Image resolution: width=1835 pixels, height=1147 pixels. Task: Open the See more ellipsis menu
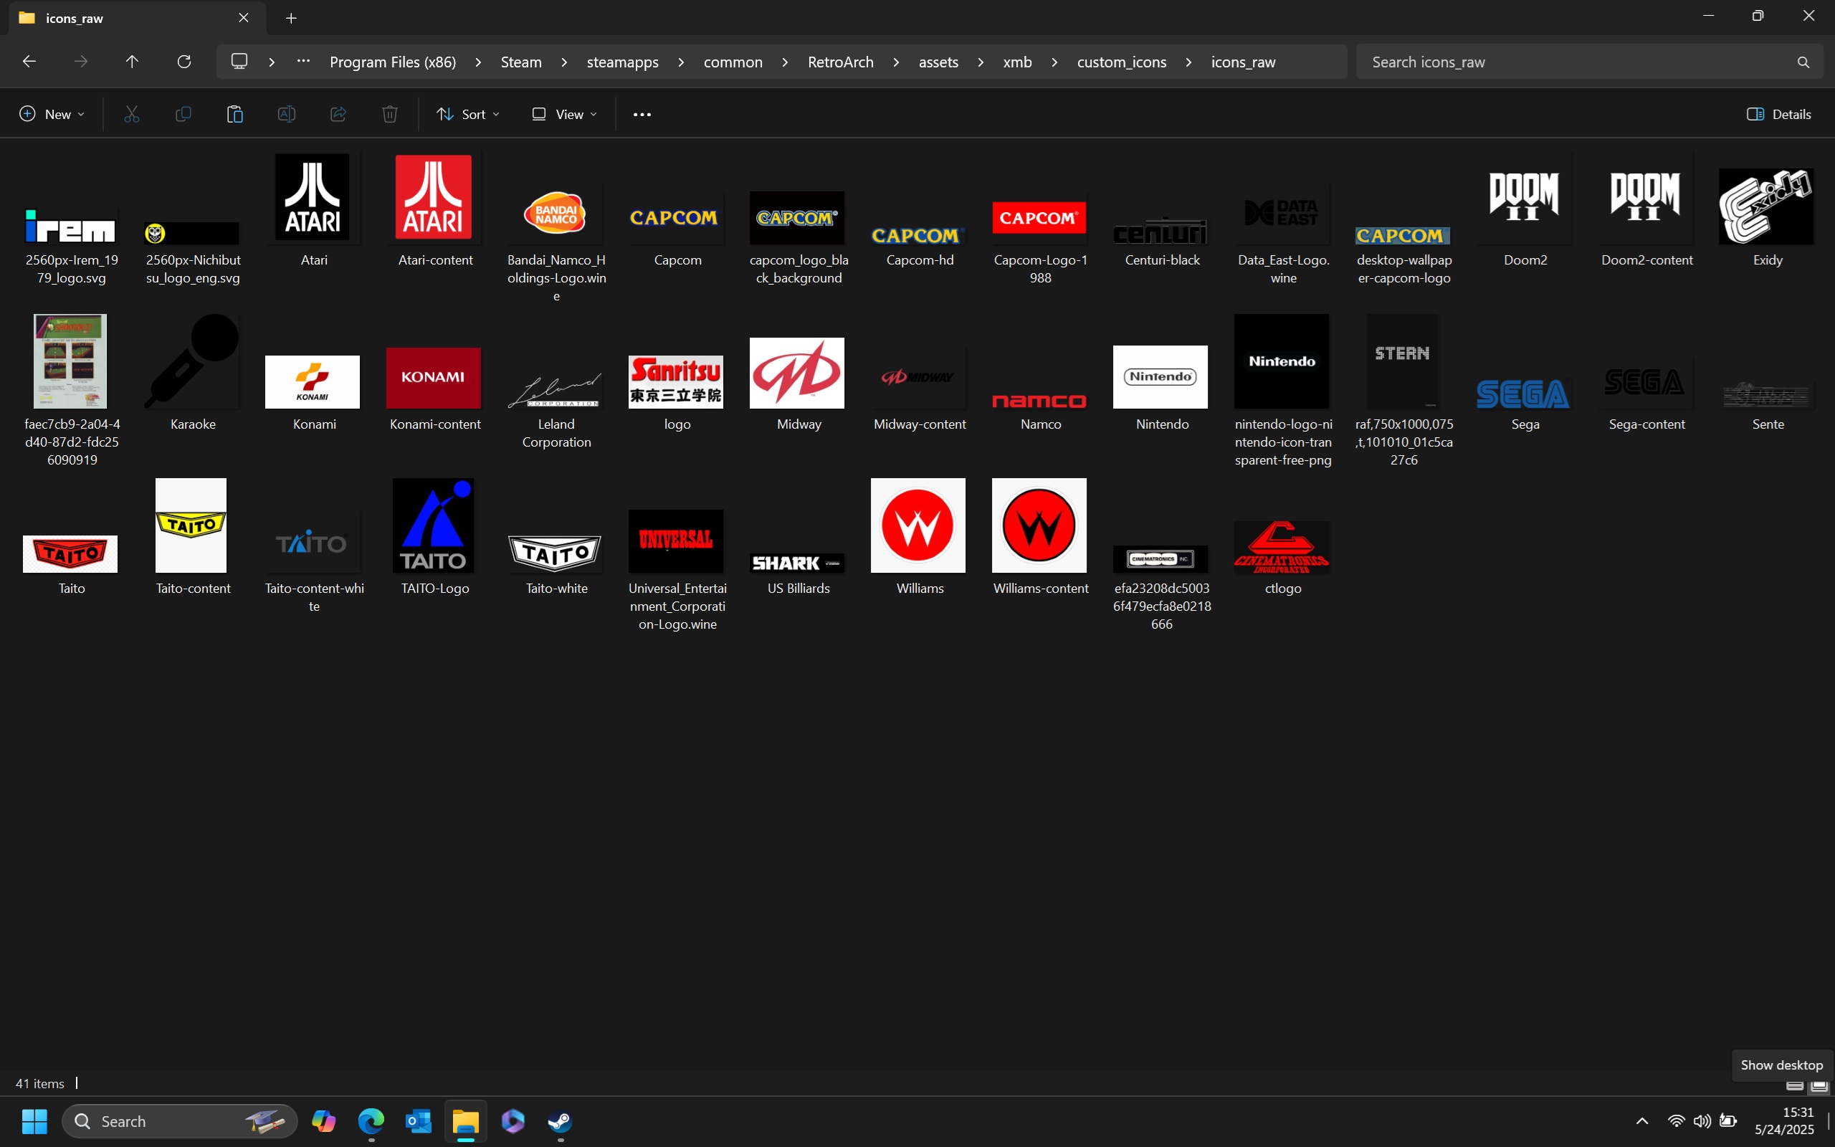642,114
